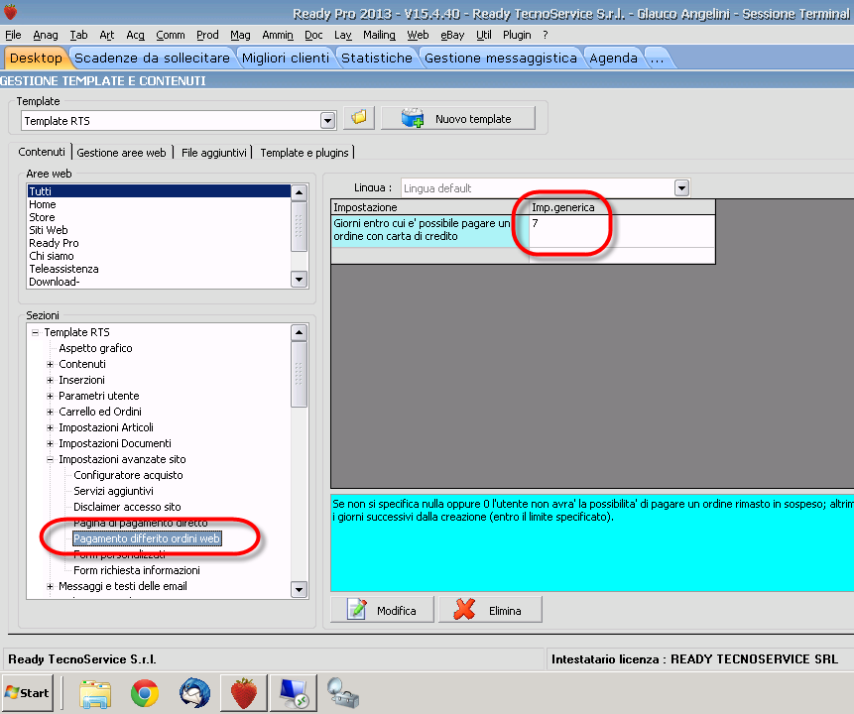This screenshot has width=854, height=714.
Task: Switch to File aggiuntivi tab
Action: pos(214,153)
